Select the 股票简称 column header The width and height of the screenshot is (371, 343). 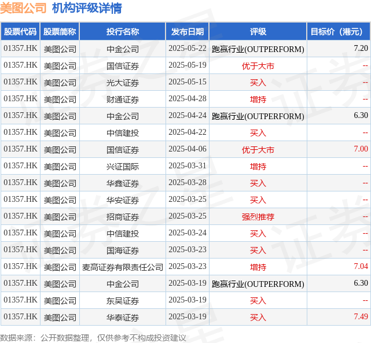click(x=60, y=31)
